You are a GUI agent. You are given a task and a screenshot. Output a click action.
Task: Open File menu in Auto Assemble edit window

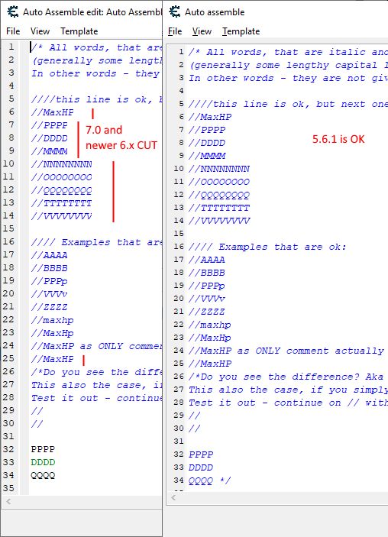pos(13,31)
